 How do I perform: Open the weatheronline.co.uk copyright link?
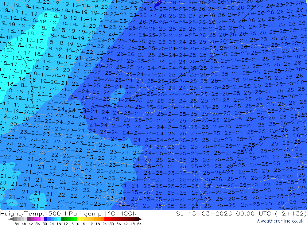click(x=280, y=221)
